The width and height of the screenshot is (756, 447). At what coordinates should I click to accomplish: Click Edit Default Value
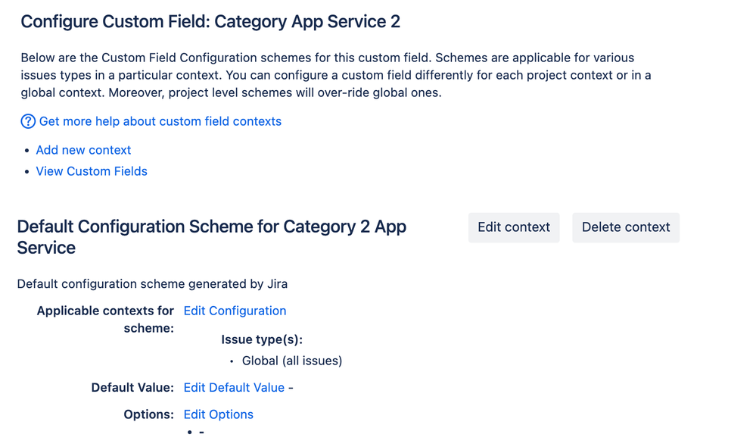coord(234,388)
